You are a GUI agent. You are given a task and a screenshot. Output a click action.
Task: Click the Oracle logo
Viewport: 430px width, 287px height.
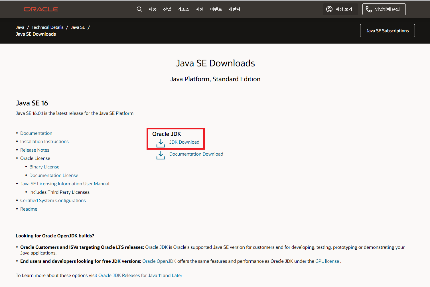coord(41,9)
